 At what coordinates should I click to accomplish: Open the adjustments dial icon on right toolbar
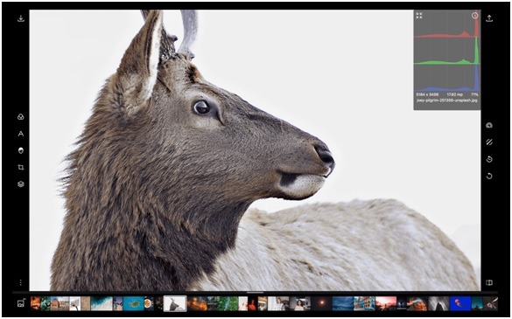489,125
